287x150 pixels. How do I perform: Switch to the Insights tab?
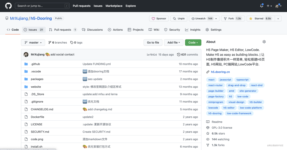click(x=193, y=30)
